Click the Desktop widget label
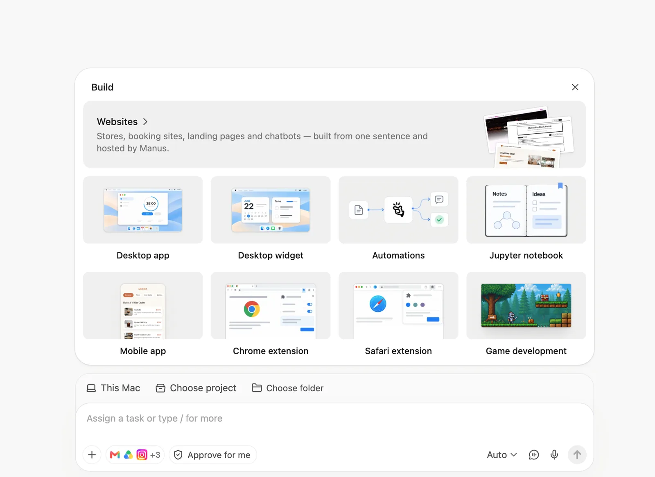The width and height of the screenshot is (655, 477). coord(271,255)
